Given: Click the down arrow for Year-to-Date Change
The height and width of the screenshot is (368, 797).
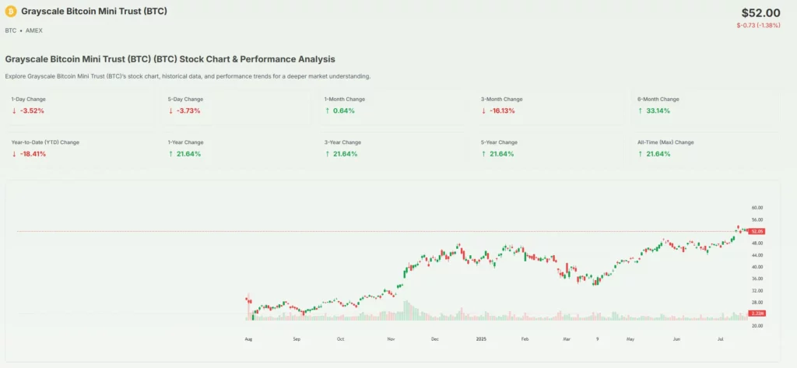Looking at the screenshot, I should (x=14, y=154).
